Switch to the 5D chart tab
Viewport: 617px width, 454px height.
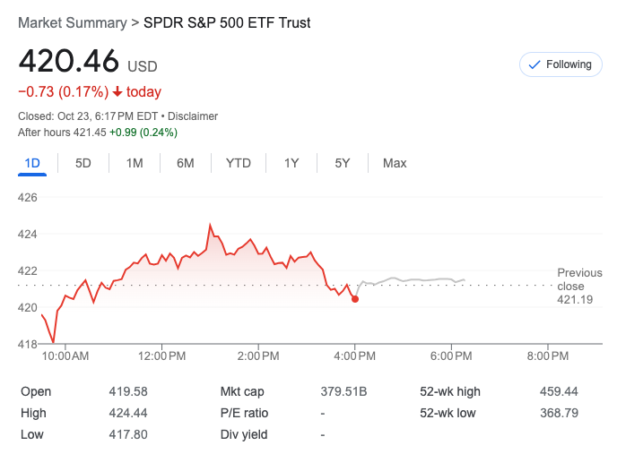click(x=83, y=163)
